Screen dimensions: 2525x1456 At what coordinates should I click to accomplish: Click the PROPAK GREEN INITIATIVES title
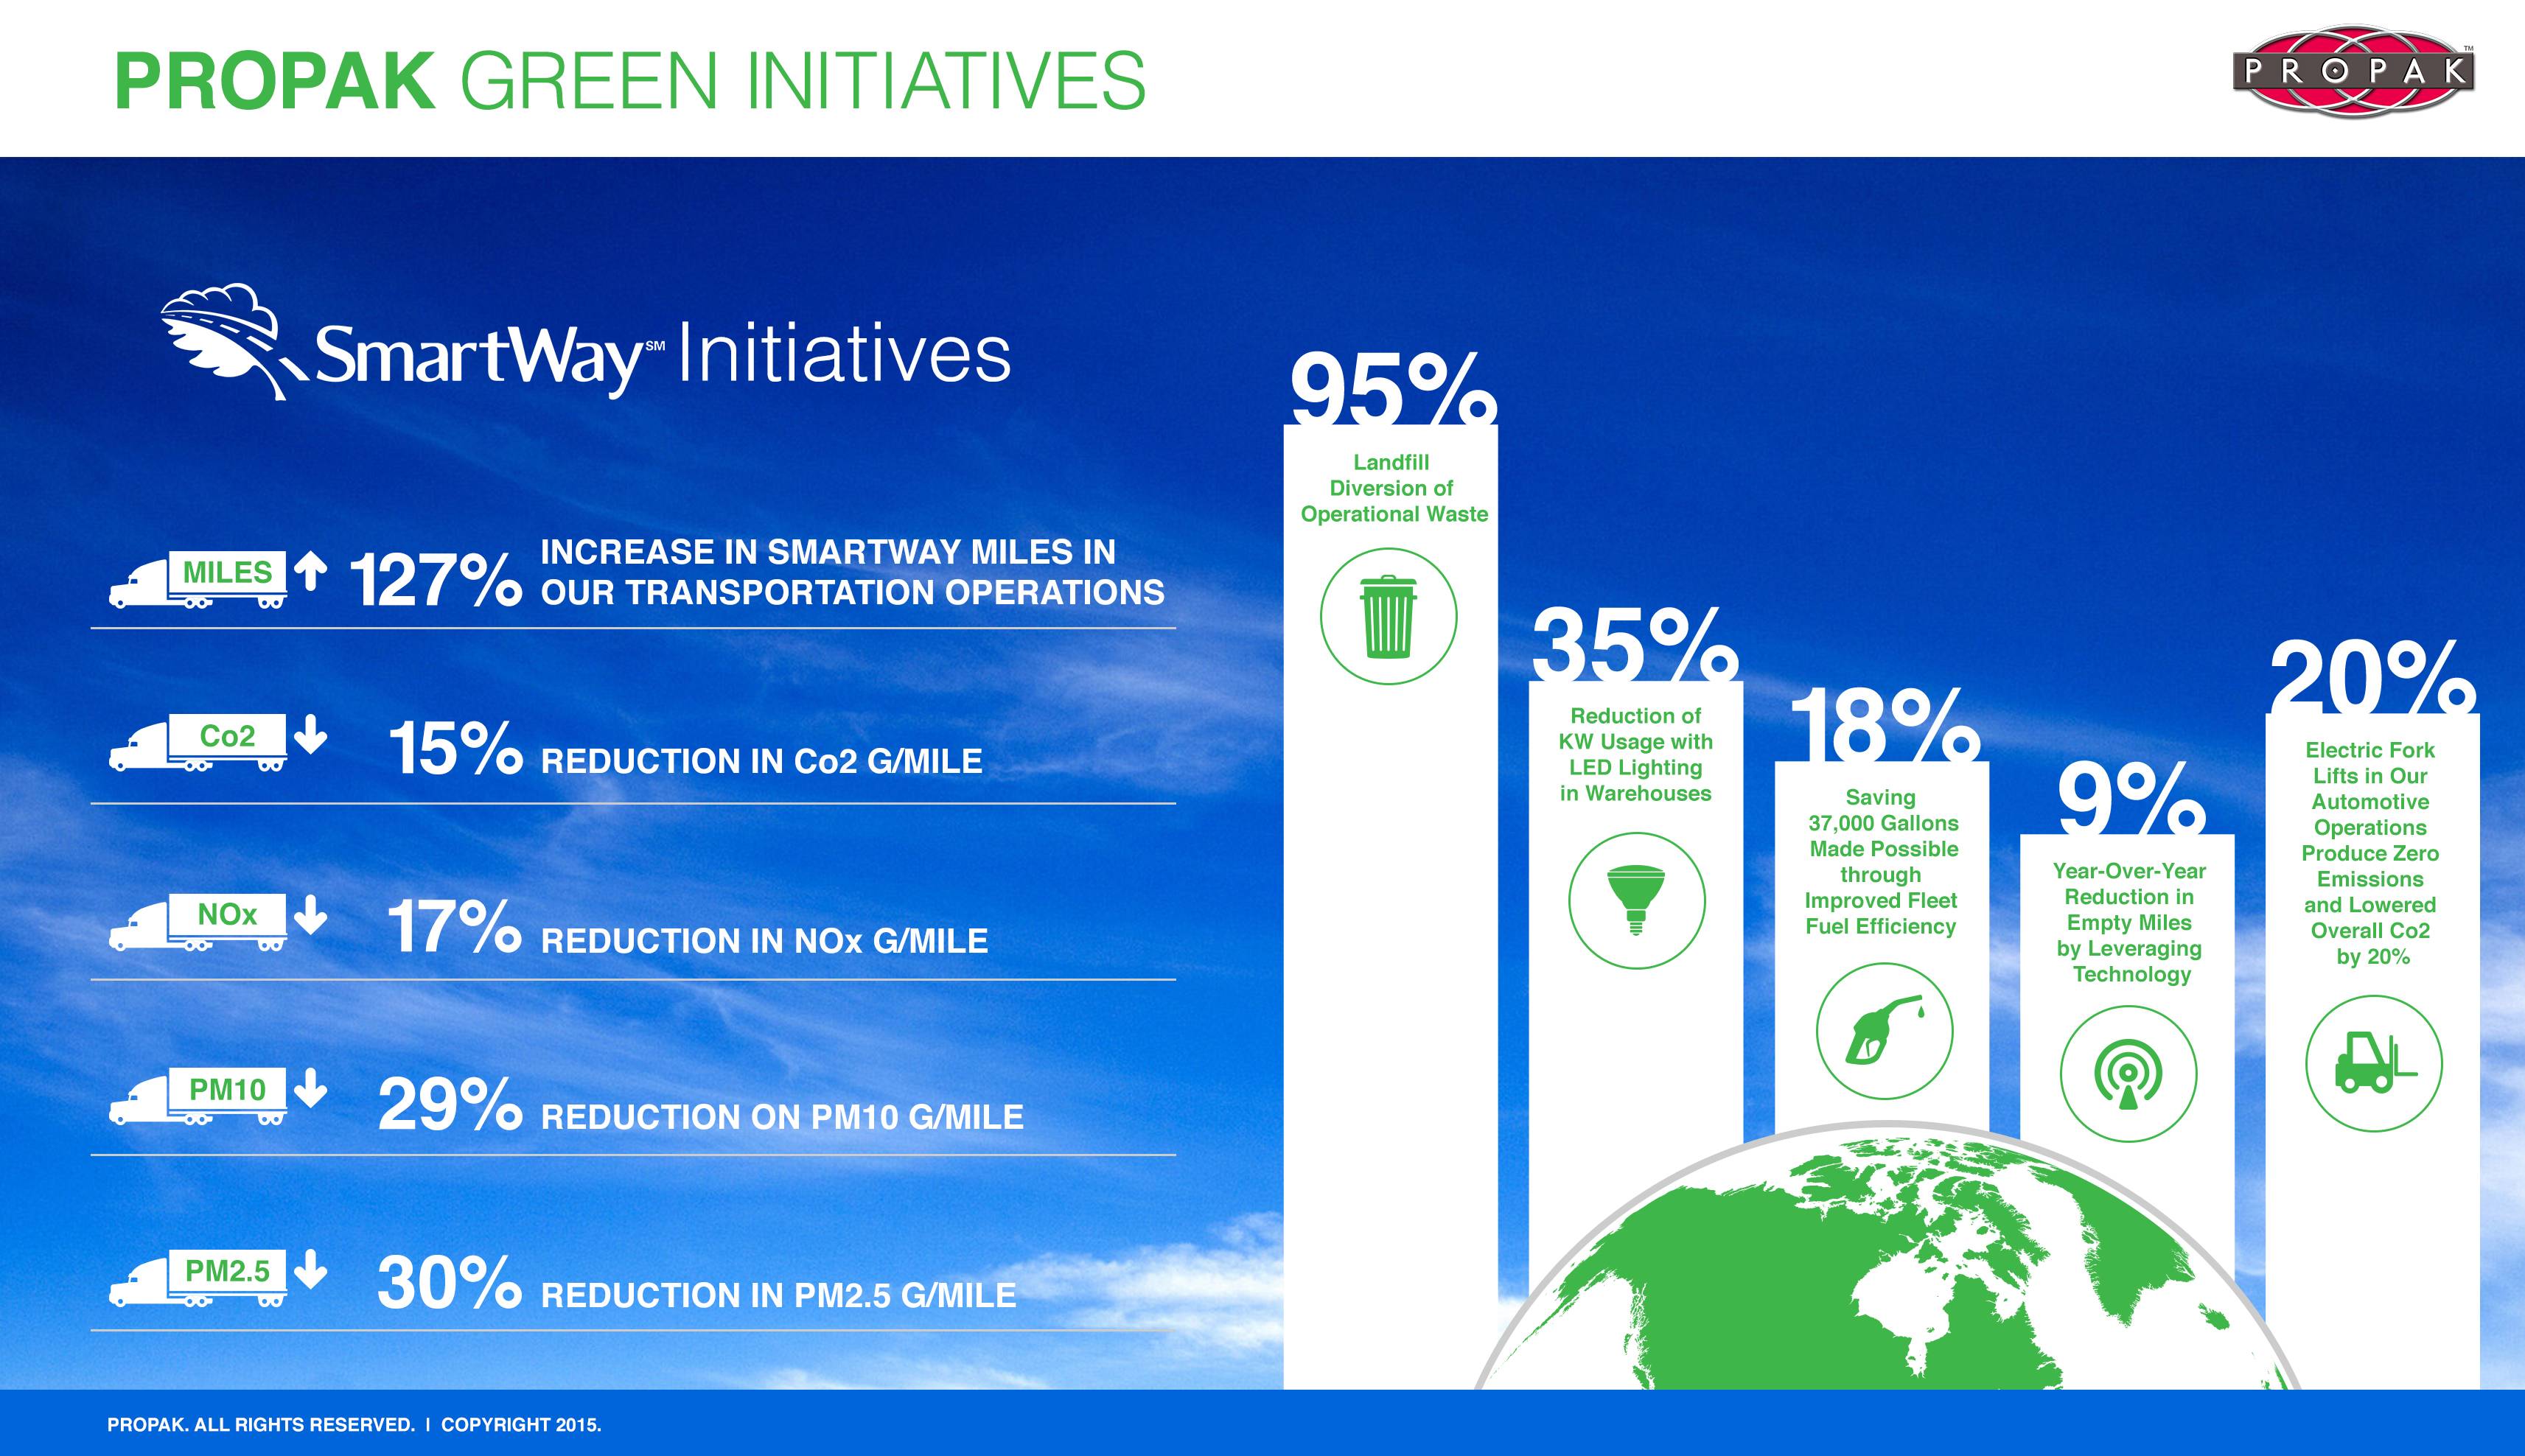pyautogui.click(x=630, y=80)
